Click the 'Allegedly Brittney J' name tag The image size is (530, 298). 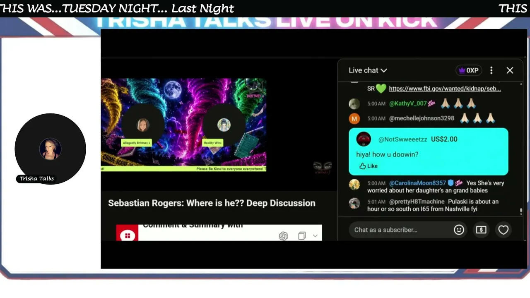click(x=136, y=143)
